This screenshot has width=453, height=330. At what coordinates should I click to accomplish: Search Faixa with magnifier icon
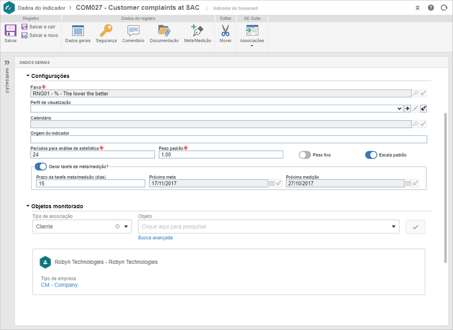(415, 93)
